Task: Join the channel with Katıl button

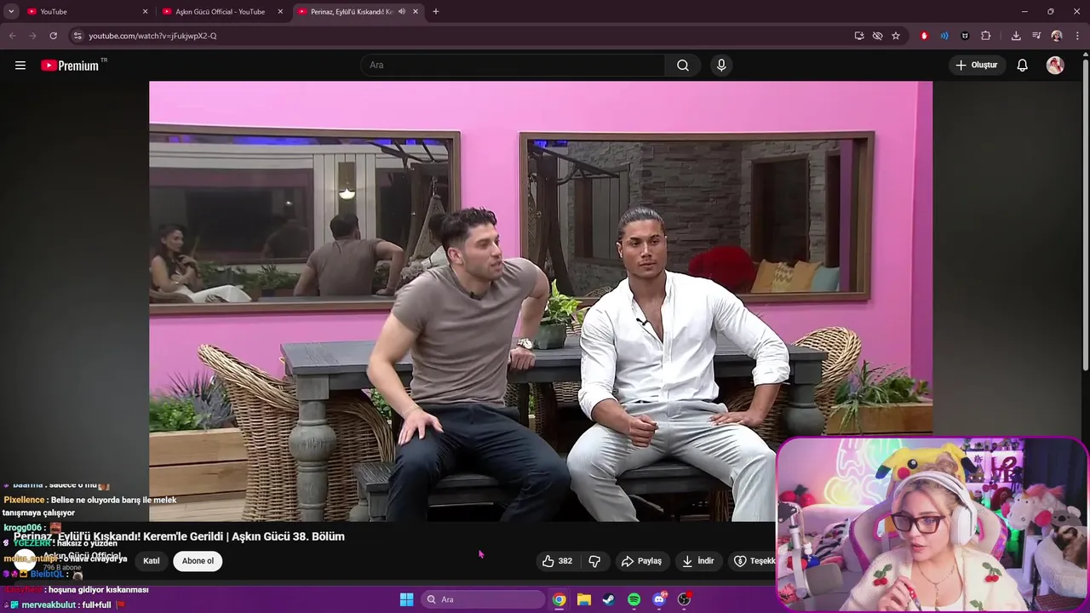Action: pyautogui.click(x=152, y=561)
